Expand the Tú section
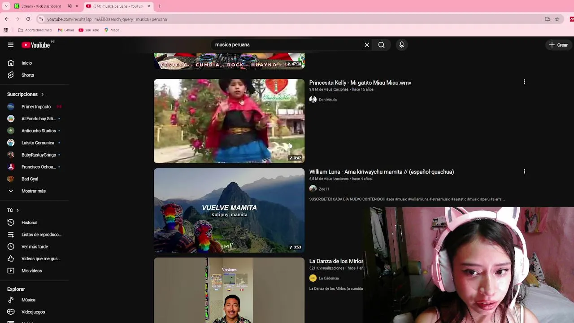Image resolution: width=574 pixels, height=323 pixels. tap(13, 210)
